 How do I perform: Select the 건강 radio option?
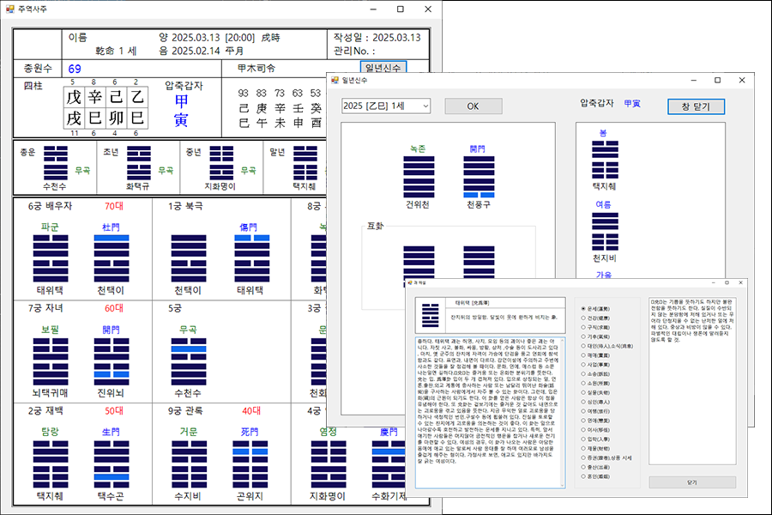584,317
